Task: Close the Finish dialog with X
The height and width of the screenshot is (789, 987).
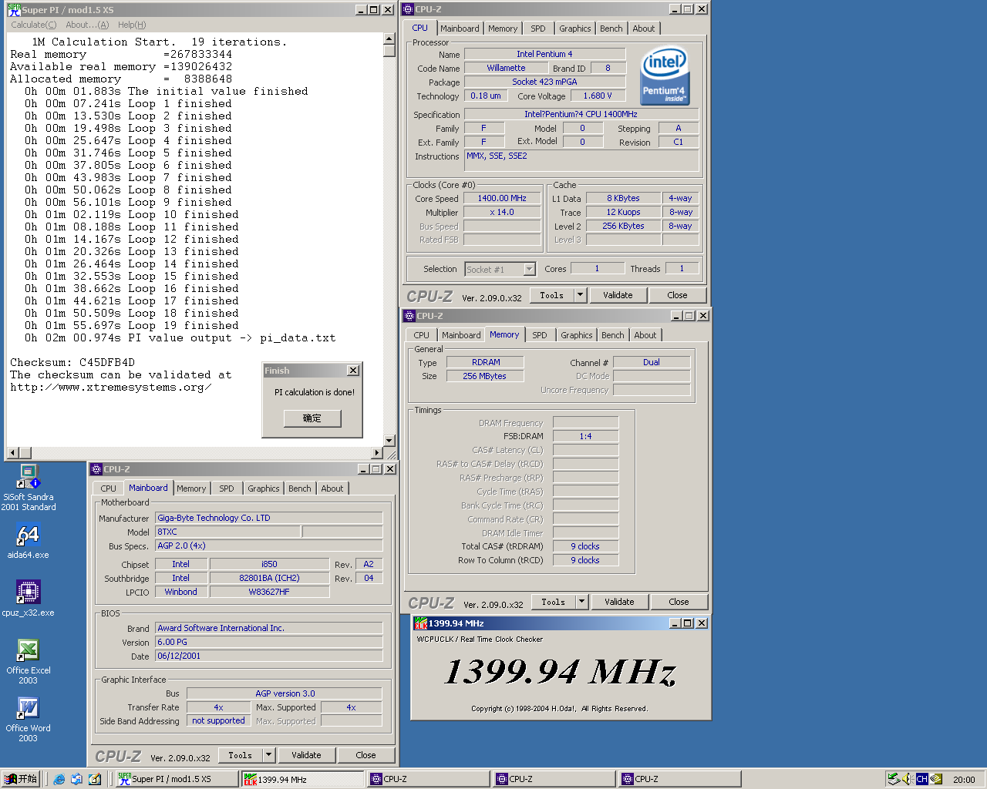Action: coord(353,371)
